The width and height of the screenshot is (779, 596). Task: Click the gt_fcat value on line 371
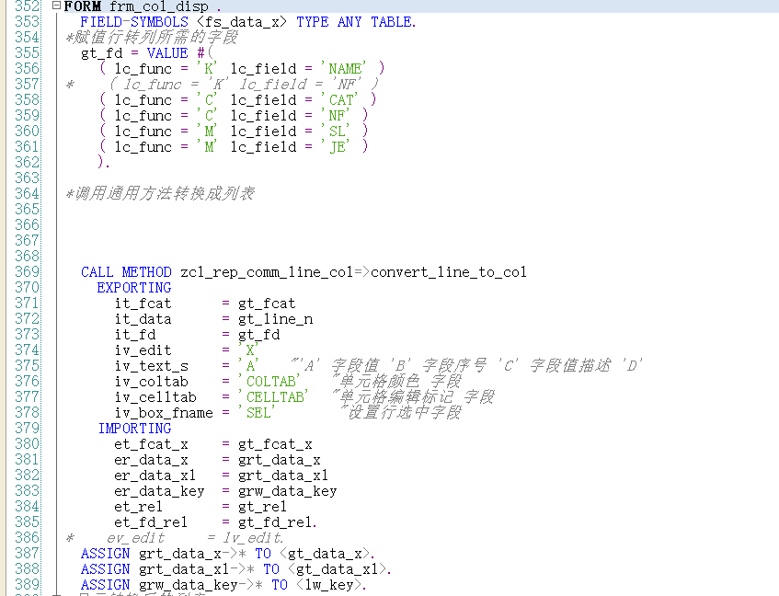click(x=267, y=303)
